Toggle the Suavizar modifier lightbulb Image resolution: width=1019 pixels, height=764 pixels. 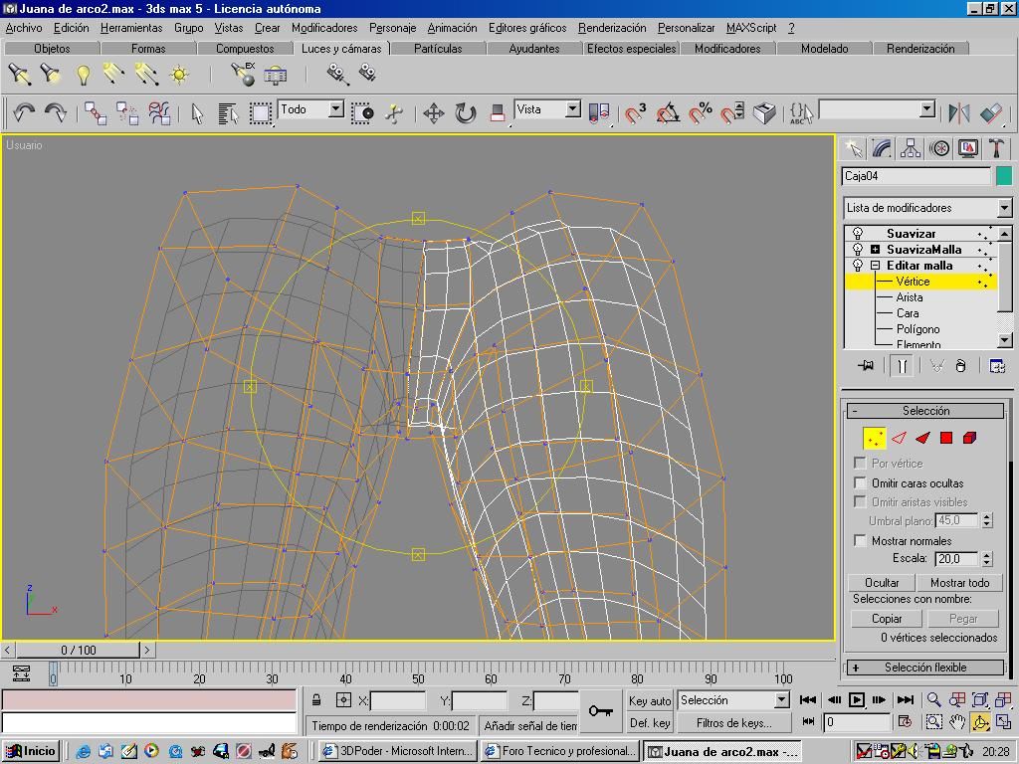[858, 234]
